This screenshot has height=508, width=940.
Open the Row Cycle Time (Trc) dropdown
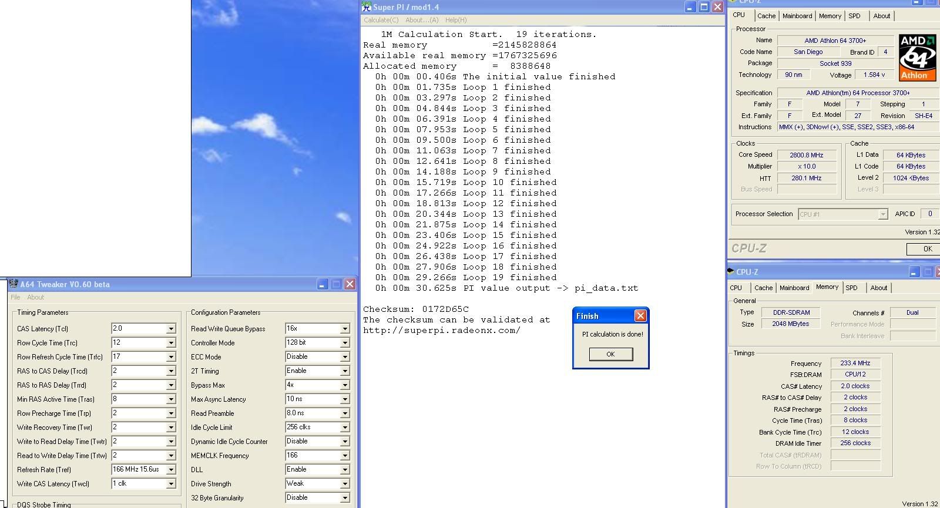coord(171,343)
